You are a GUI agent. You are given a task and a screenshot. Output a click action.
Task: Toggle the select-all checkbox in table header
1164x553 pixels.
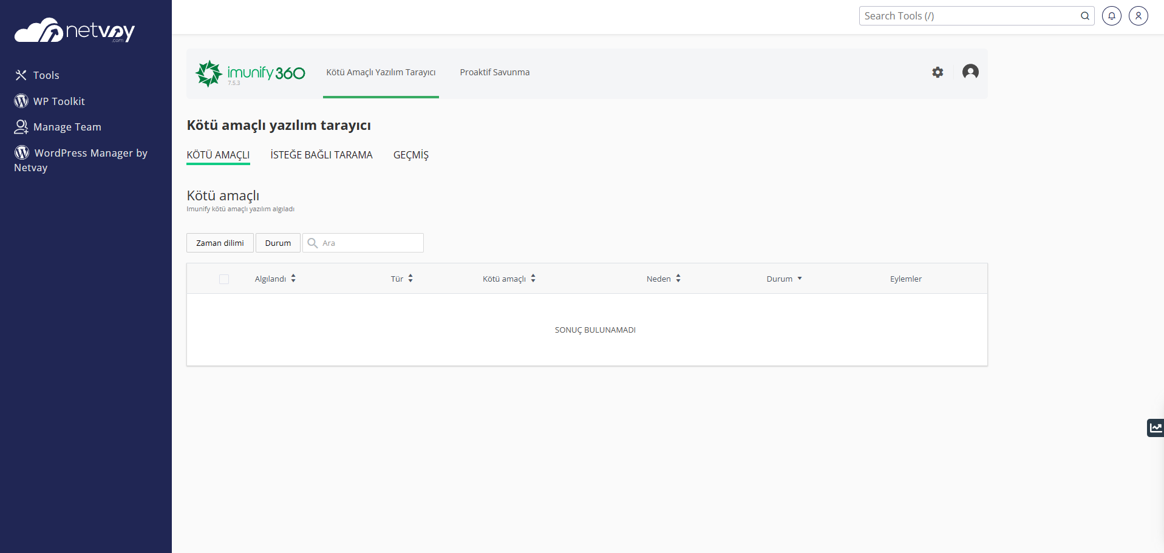point(224,279)
